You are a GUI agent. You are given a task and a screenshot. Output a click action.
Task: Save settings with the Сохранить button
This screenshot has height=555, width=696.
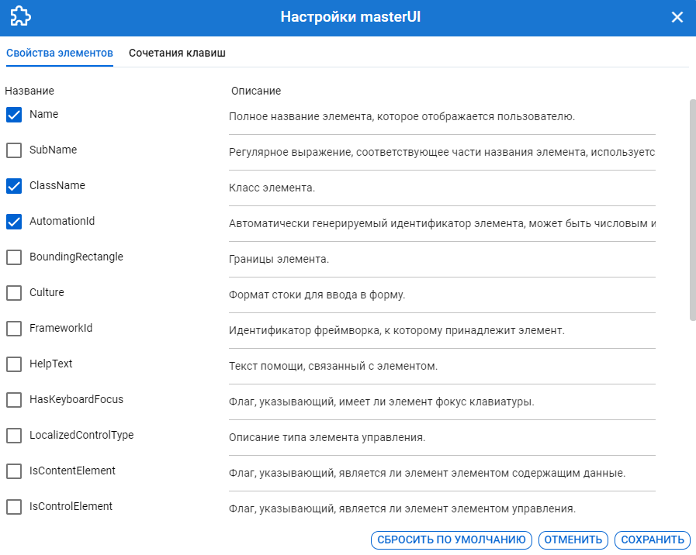pos(652,540)
